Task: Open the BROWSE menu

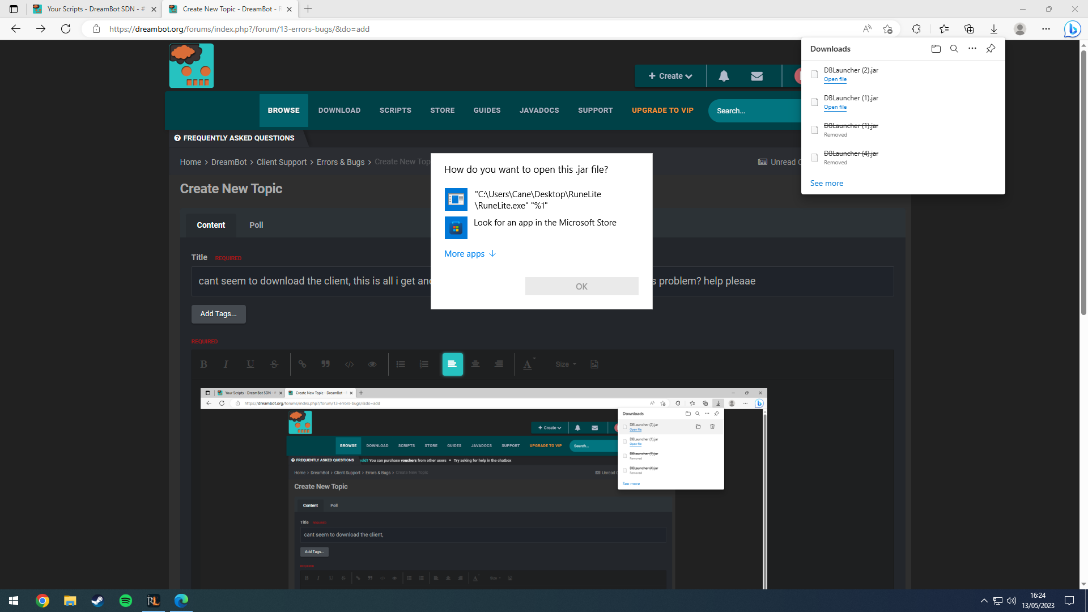Action: (x=284, y=110)
